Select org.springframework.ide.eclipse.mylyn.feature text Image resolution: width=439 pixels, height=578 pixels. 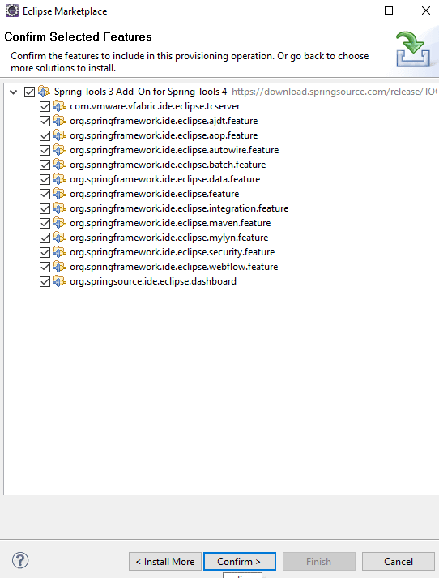pyautogui.click(x=168, y=238)
